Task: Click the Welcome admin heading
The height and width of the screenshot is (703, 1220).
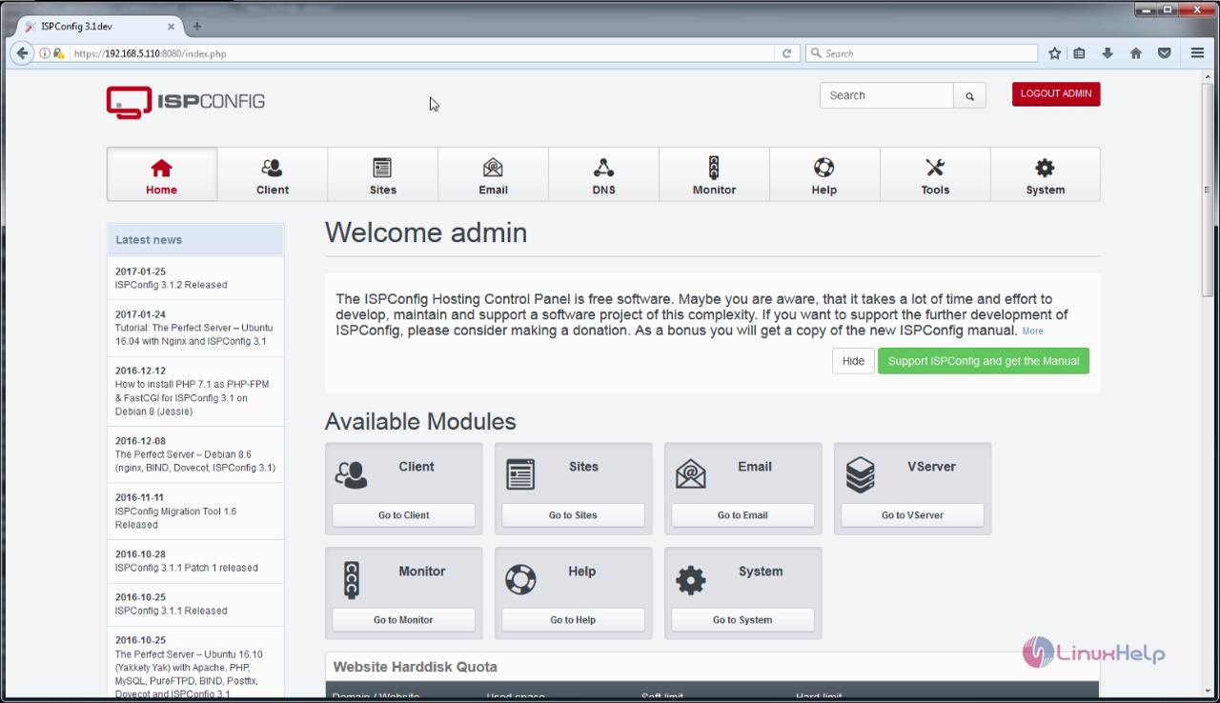Action: coord(426,233)
